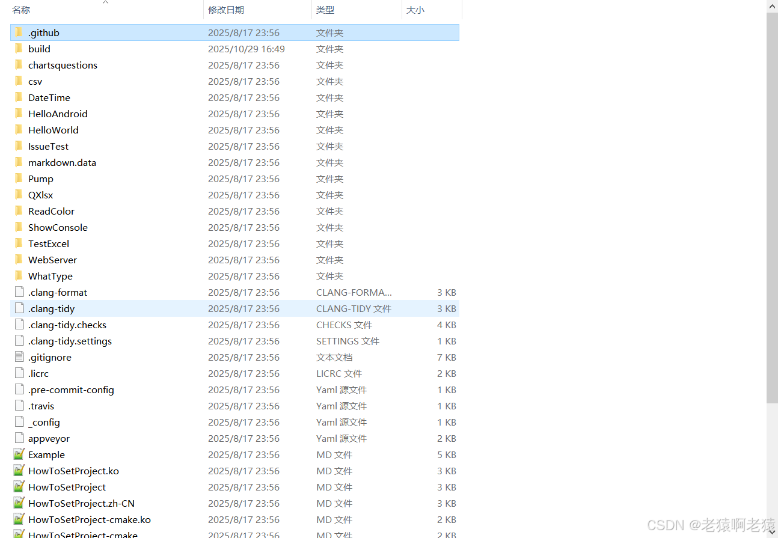Image resolution: width=778 pixels, height=538 pixels.
Task: Click the build date 2025/10/29 16:49
Action: (x=247, y=49)
